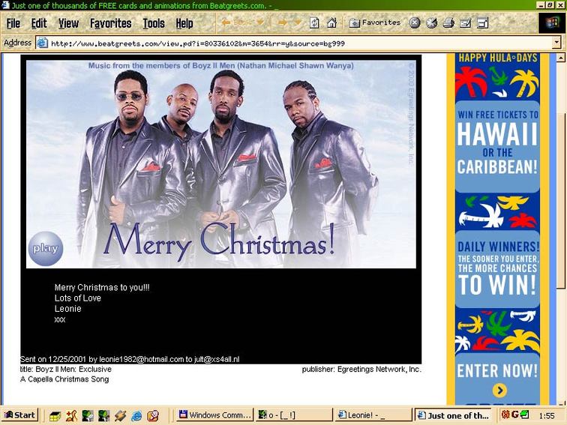Expand the Address bar dropdown arrow

(556, 43)
